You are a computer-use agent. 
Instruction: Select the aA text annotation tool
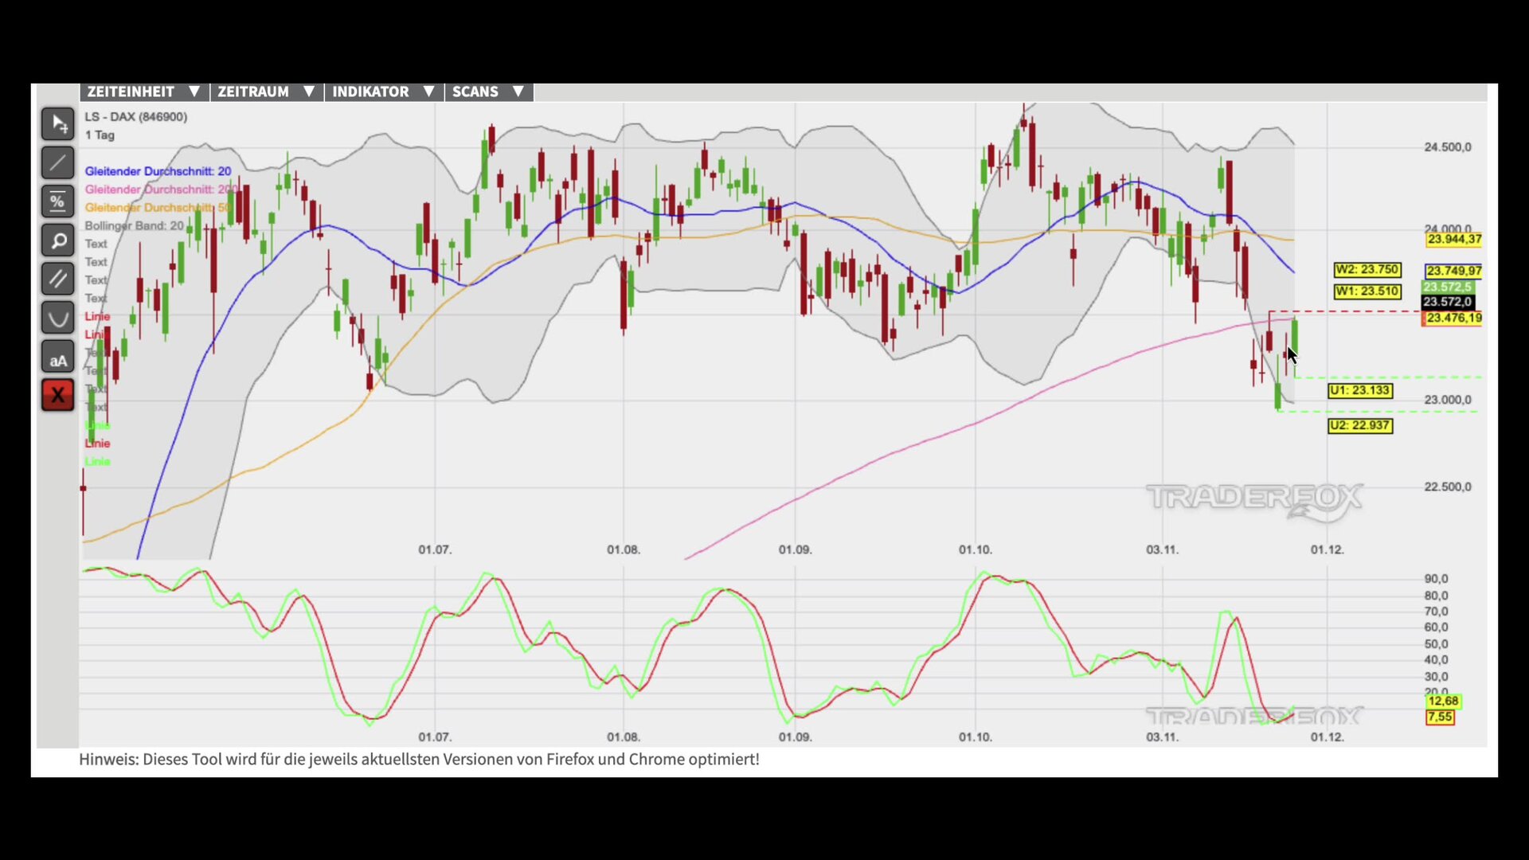58,358
